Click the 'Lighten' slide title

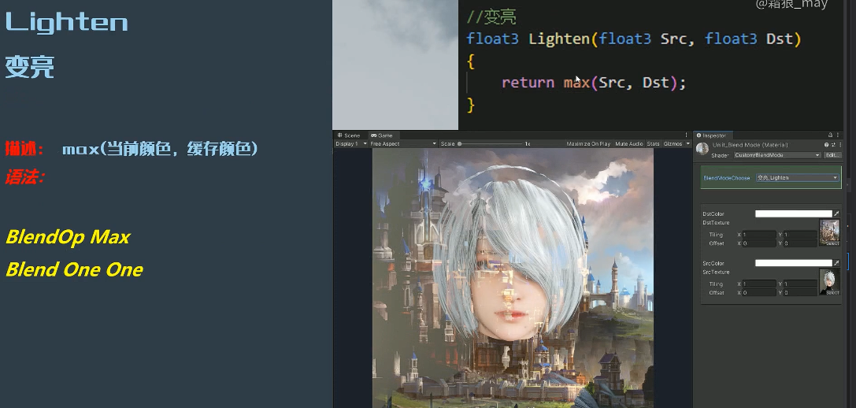coord(67,22)
